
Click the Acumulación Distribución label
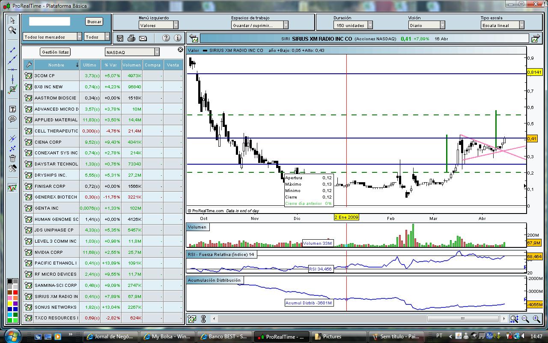214,280
